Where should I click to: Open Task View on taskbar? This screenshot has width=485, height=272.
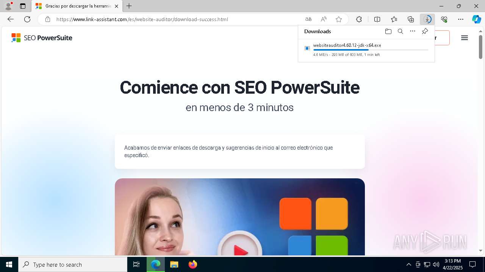point(136,264)
